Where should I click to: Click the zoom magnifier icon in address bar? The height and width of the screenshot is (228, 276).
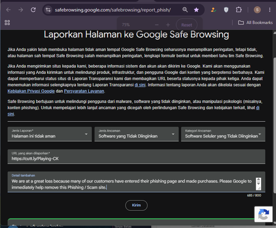click(185, 10)
